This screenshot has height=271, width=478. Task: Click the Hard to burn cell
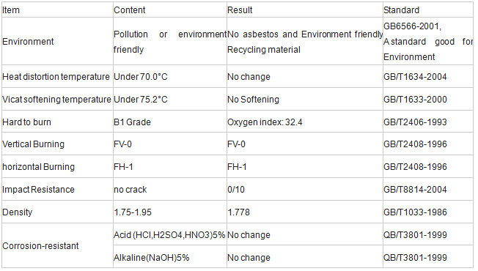27,122
